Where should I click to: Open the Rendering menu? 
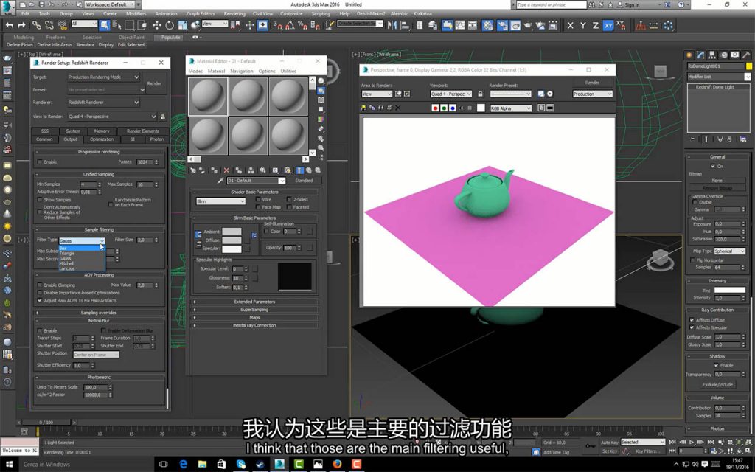click(x=234, y=13)
